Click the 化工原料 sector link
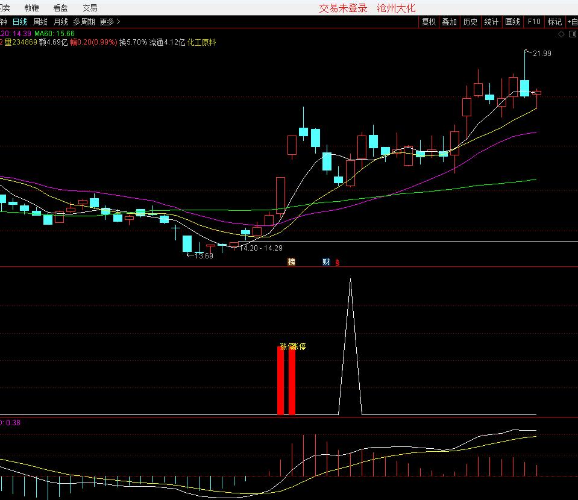578x500 pixels. 202,42
